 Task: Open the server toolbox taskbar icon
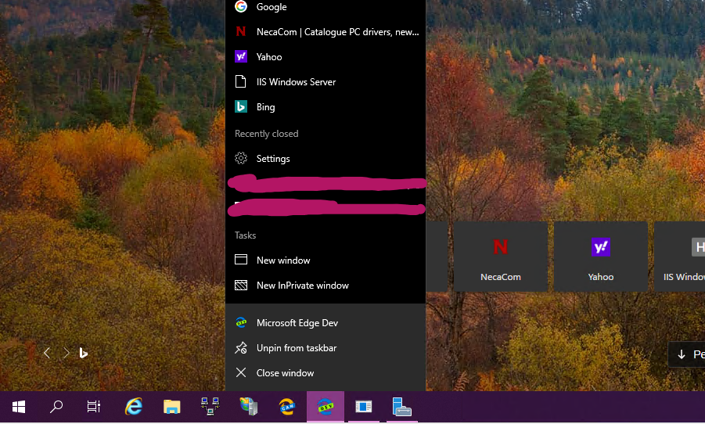402,407
